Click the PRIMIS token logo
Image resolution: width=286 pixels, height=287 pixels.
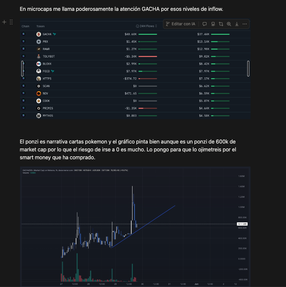click(39, 108)
